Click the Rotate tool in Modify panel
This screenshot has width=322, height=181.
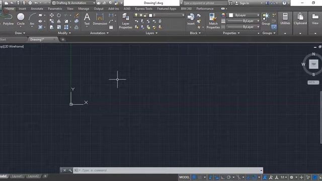pos(59,15)
